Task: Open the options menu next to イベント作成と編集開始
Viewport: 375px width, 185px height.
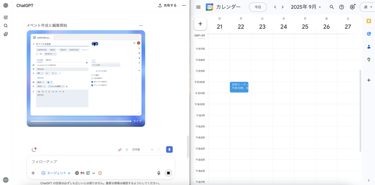Action: coord(141,25)
